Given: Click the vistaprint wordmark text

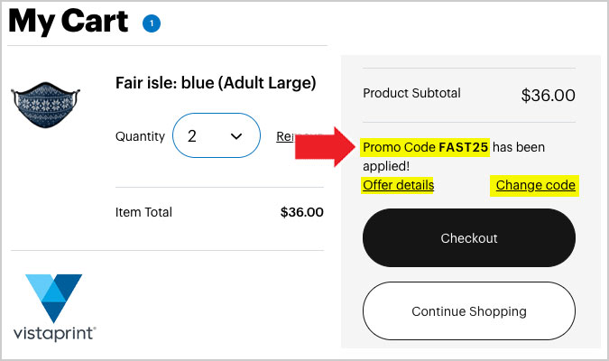Looking at the screenshot, I should point(55,333).
